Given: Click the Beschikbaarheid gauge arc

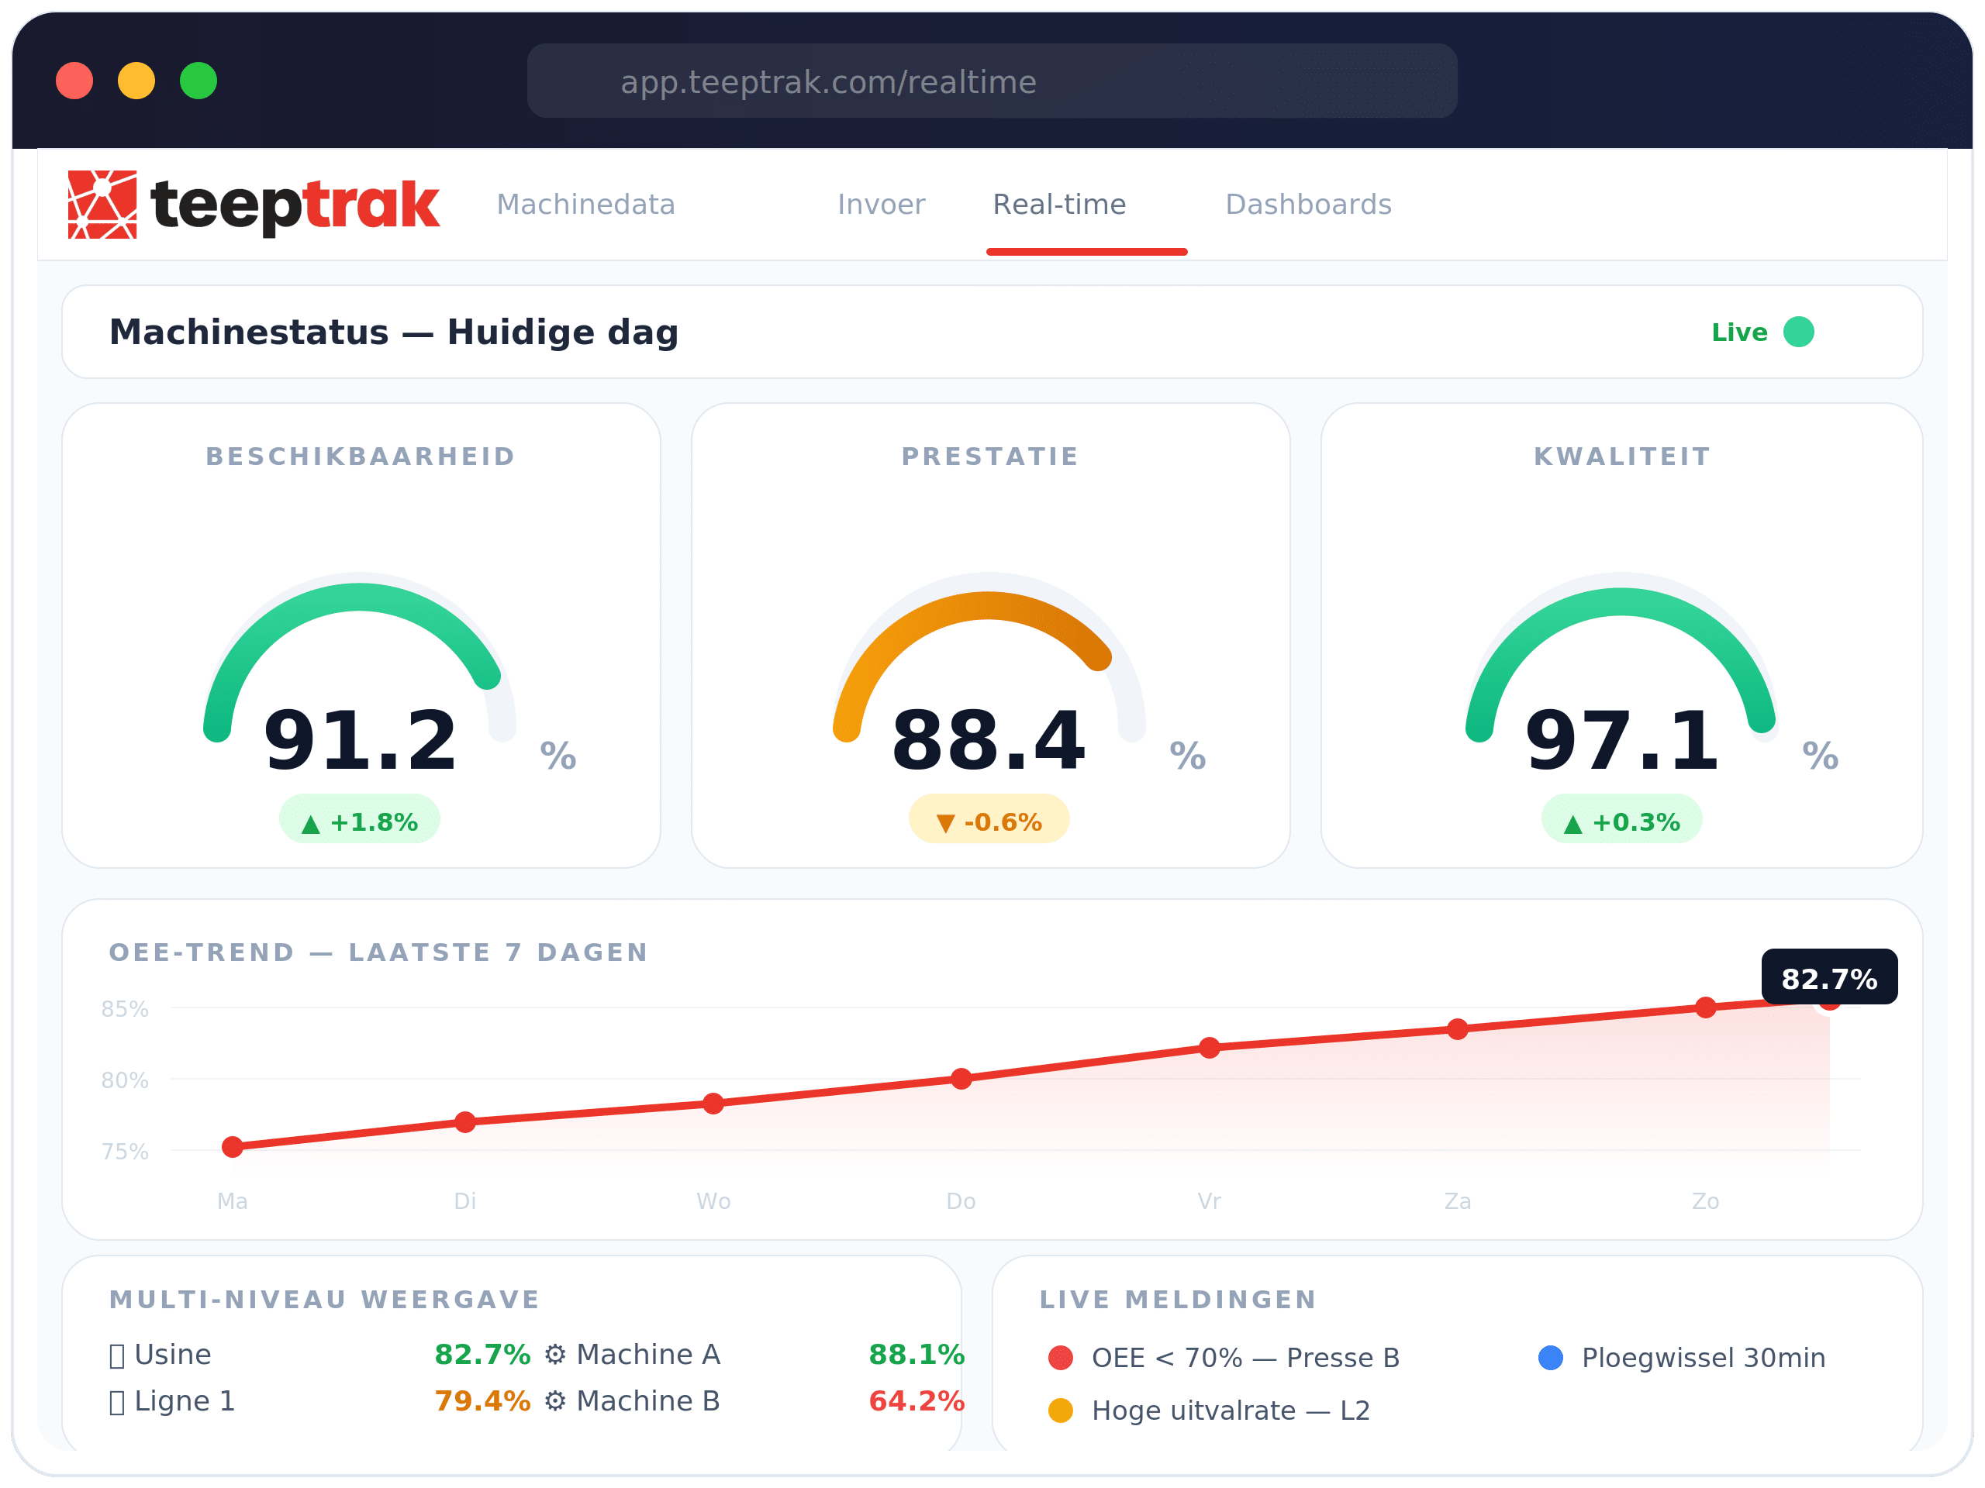Looking at the screenshot, I should pos(359,597).
